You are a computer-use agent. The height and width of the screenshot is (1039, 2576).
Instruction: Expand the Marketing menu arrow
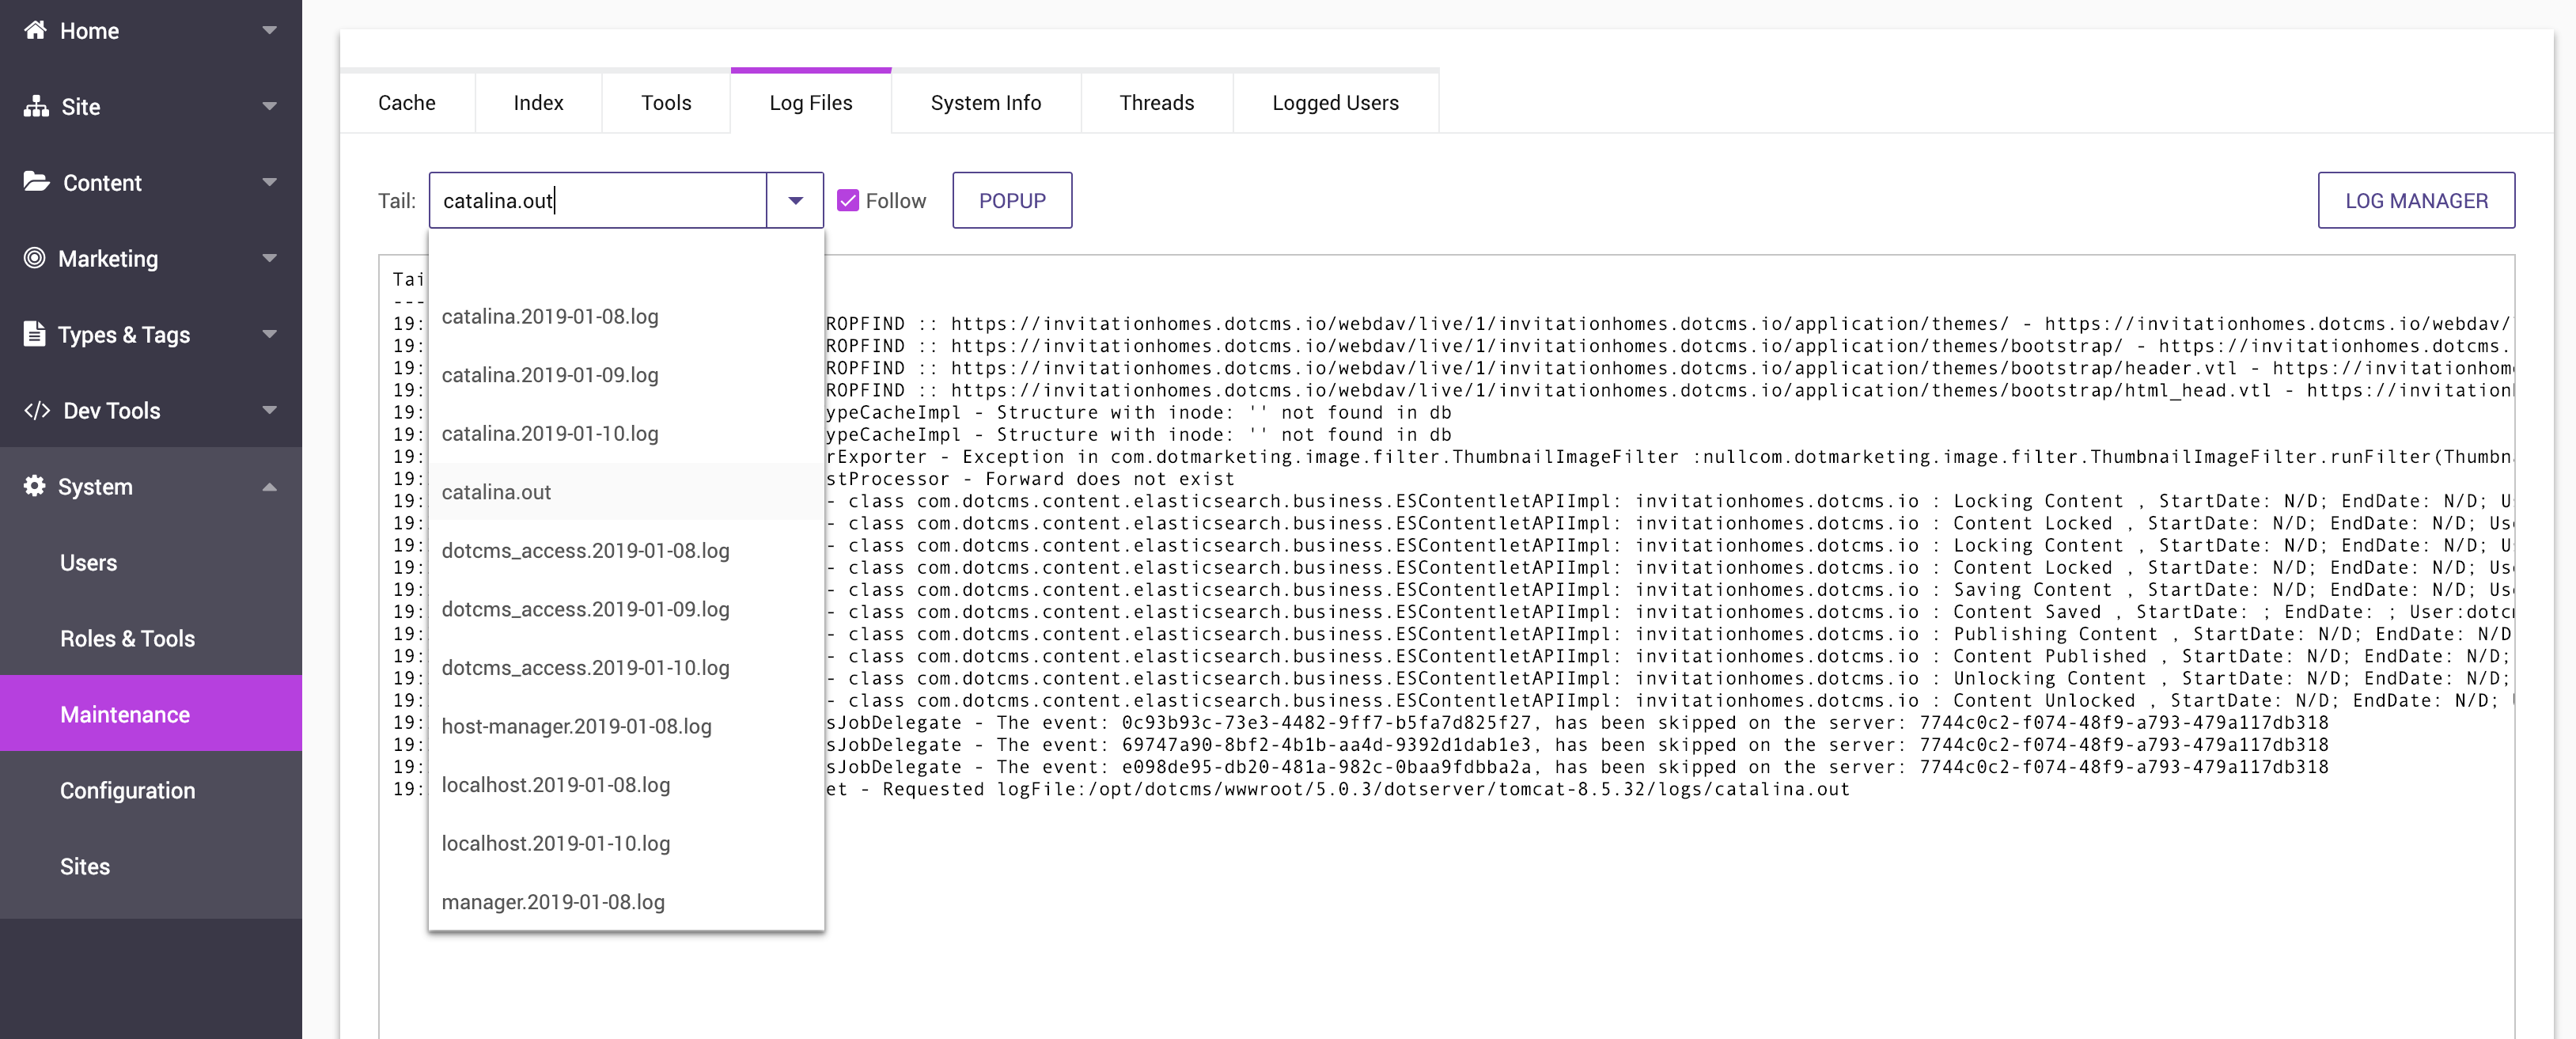point(269,258)
